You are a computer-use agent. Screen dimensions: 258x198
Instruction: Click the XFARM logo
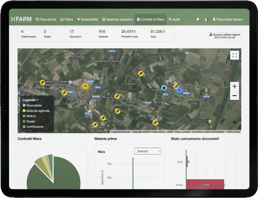click(21, 20)
